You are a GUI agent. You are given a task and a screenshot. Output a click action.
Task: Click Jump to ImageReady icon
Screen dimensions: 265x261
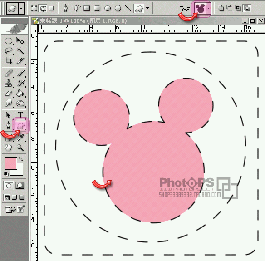pyautogui.click(x=10, y=209)
